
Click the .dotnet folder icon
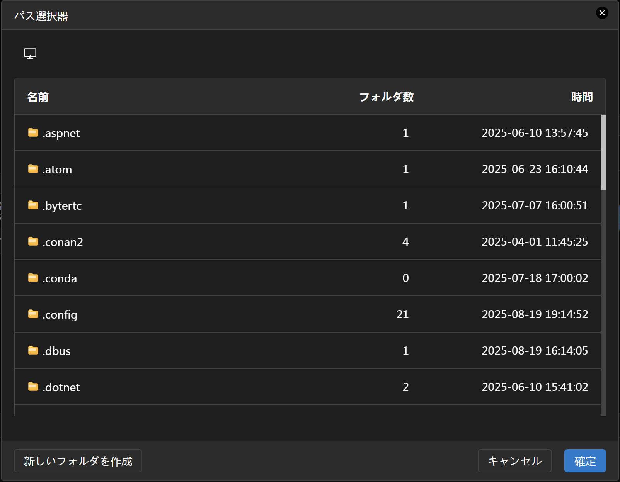point(33,387)
